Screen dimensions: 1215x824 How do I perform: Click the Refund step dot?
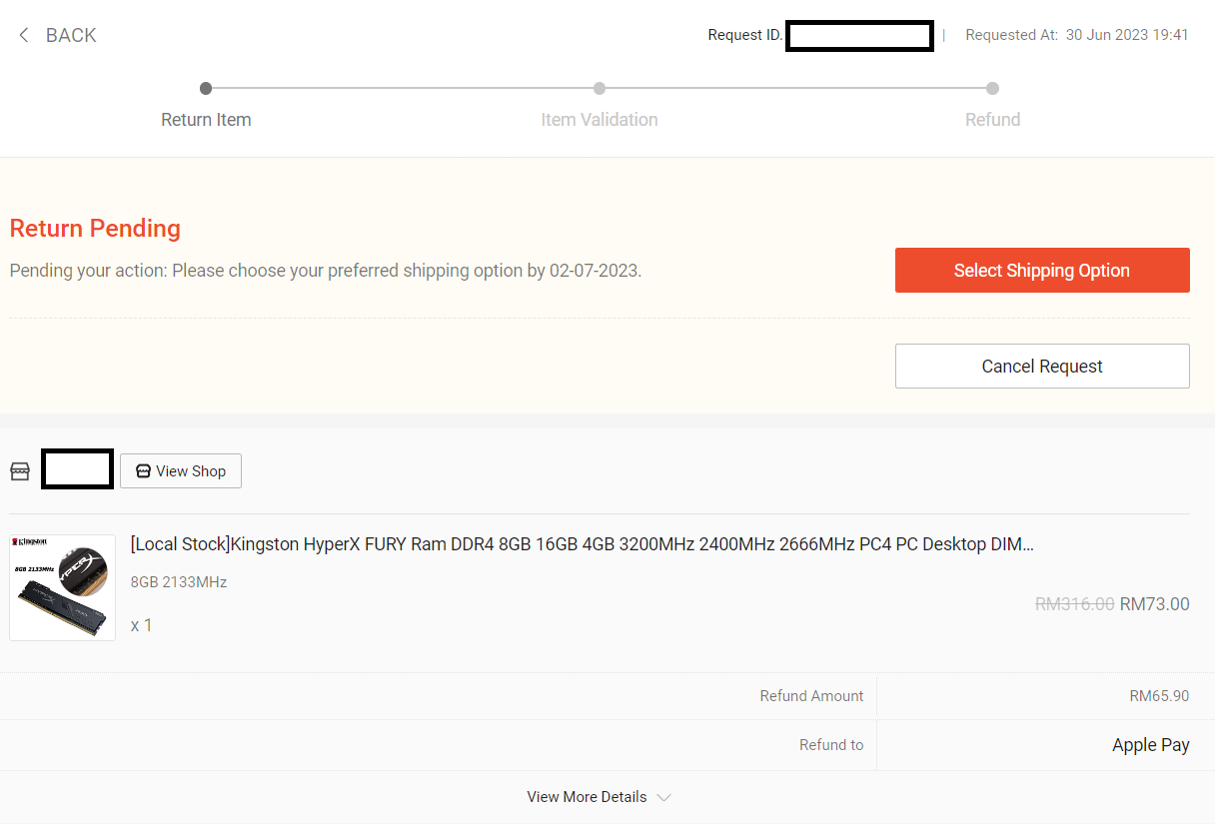(x=992, y=88)
